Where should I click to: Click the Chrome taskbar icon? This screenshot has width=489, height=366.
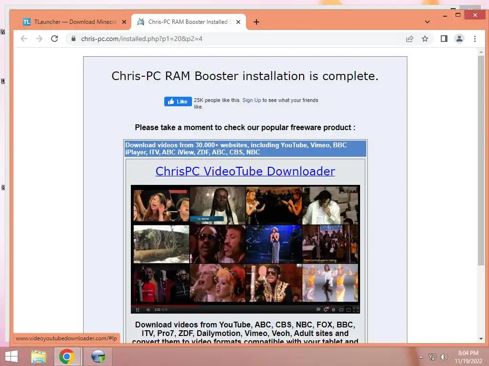(x=66, y=356)
